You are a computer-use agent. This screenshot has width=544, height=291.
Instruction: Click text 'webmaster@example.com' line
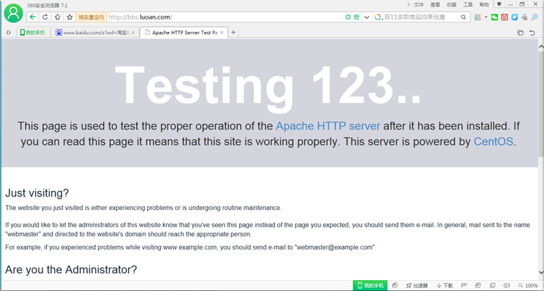191,247
